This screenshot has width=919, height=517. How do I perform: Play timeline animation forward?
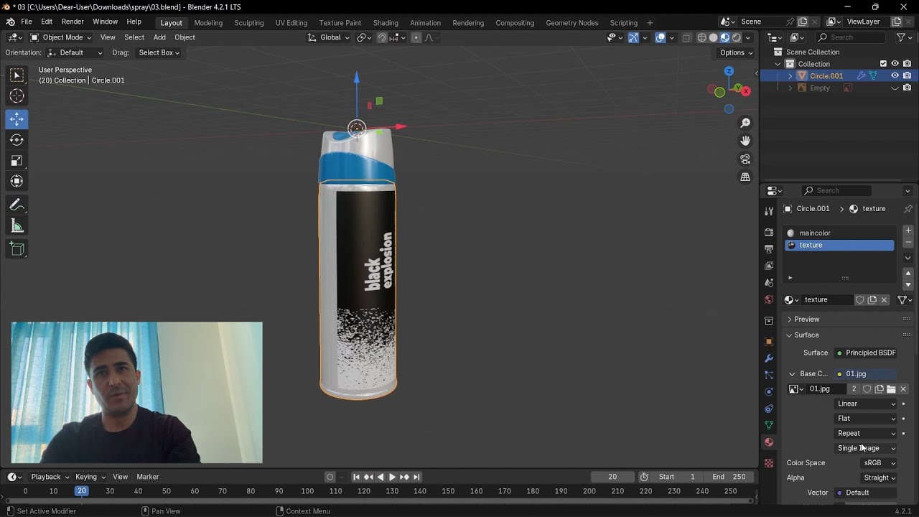click(392, 477)
